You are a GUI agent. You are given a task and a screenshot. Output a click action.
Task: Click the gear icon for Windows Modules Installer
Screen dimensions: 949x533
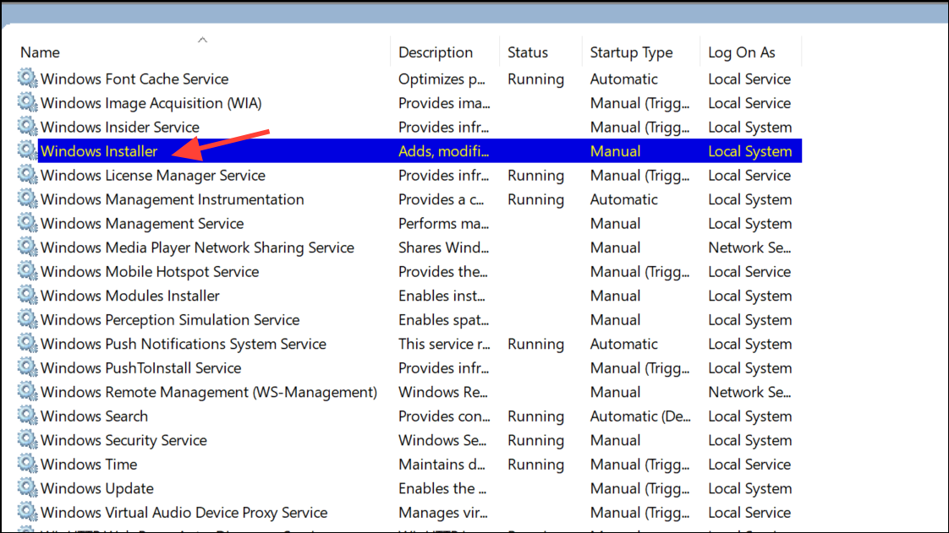[x=27, y=295]
